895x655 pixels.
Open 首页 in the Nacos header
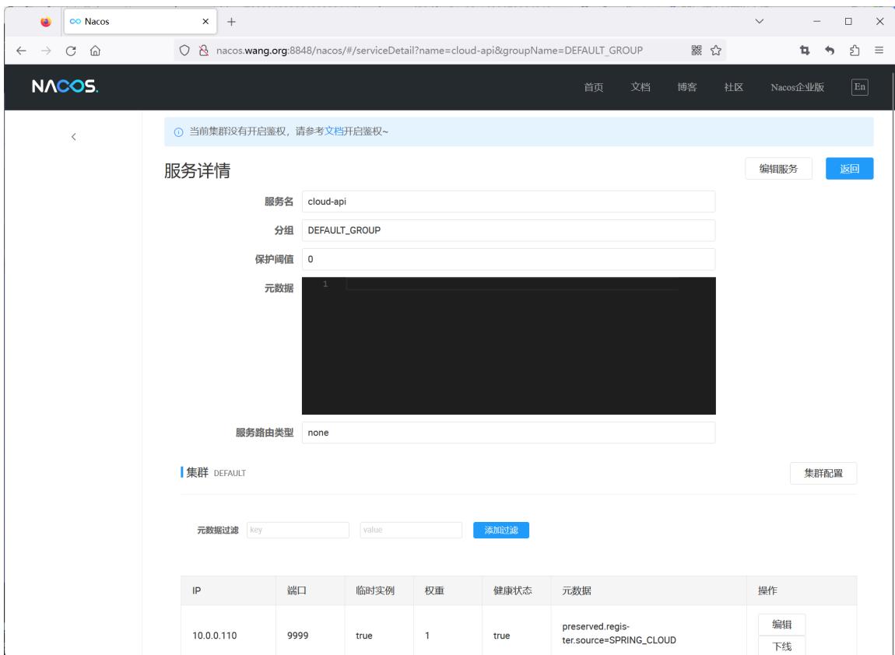click(x=594, y=87)
